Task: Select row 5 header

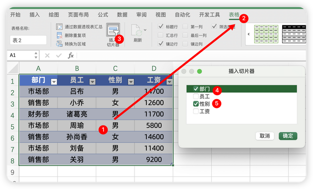Action: (x=13, y=126)
